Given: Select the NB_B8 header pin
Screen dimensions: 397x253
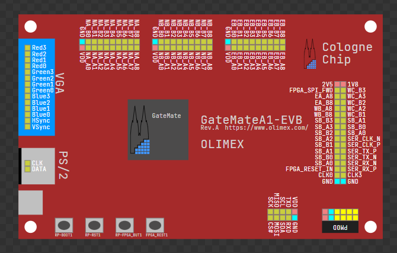Looking at the screenshot, I should pyautogui.click(x=210, y=41).
